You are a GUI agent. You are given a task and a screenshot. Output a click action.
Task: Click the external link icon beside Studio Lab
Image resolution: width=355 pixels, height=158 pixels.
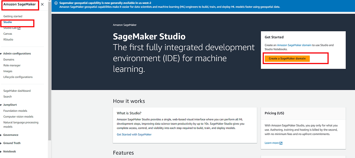[19, 28]
